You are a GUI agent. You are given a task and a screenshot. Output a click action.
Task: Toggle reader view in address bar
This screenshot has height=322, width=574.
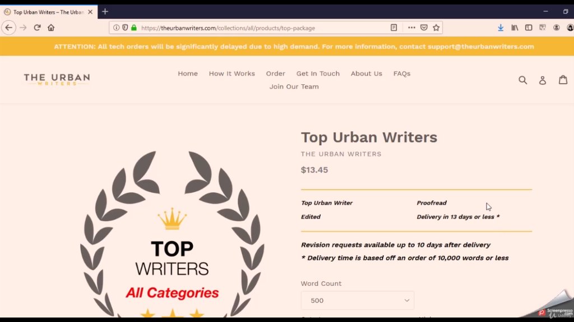[x=394, y=28]
